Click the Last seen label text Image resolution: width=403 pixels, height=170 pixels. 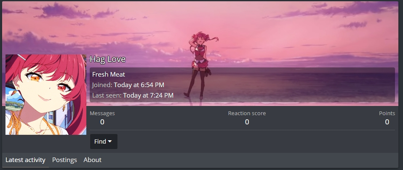point(107,95)
